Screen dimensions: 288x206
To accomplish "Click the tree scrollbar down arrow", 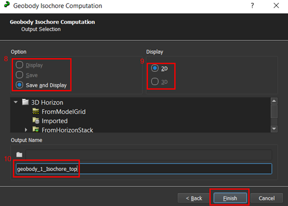I will point(274,129).
